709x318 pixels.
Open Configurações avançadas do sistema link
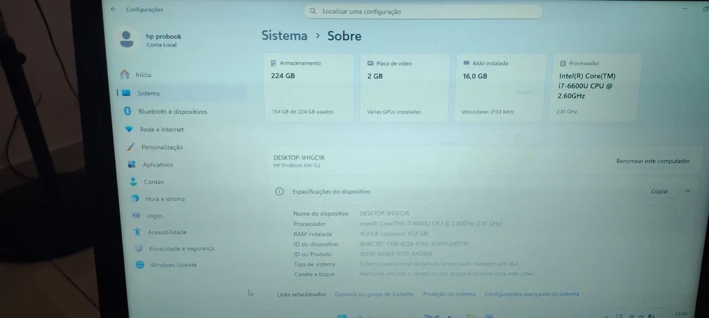tap(532, 294)
